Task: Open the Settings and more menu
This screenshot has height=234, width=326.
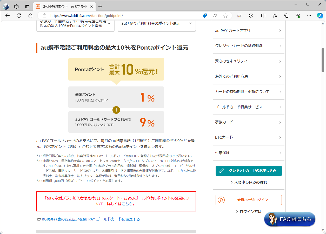Action: pyautogui.click(x=309, y=16)
